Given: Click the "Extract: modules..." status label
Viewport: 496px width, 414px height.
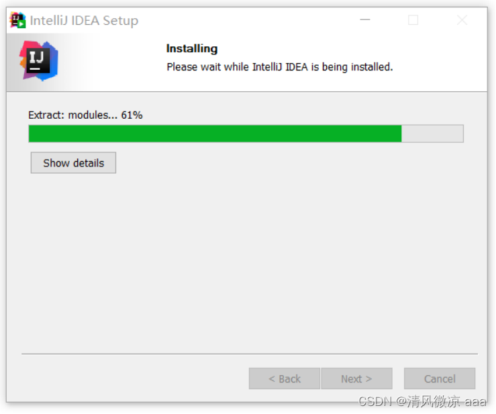Looking at the screenshot, I should (x=72, y=115).
